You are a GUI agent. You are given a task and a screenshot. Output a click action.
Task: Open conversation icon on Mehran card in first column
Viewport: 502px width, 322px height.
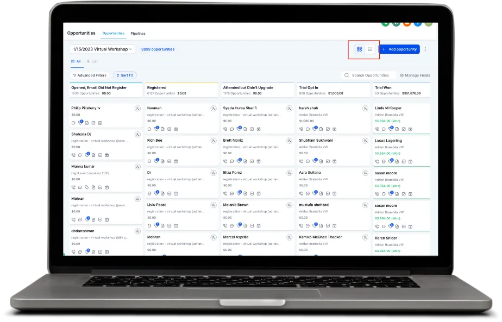point(80,220)
